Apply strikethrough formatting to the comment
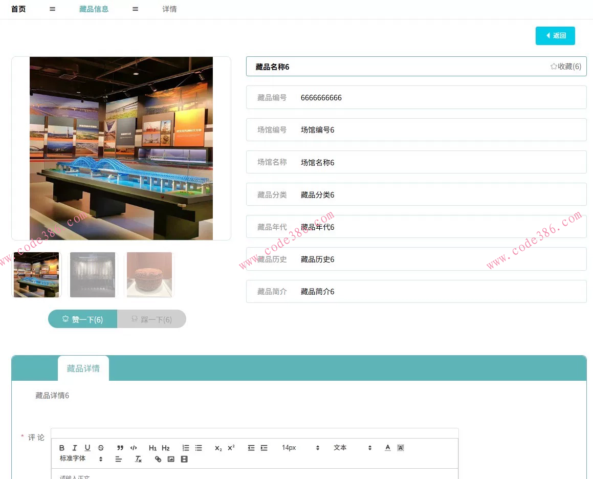 point(100,448)
